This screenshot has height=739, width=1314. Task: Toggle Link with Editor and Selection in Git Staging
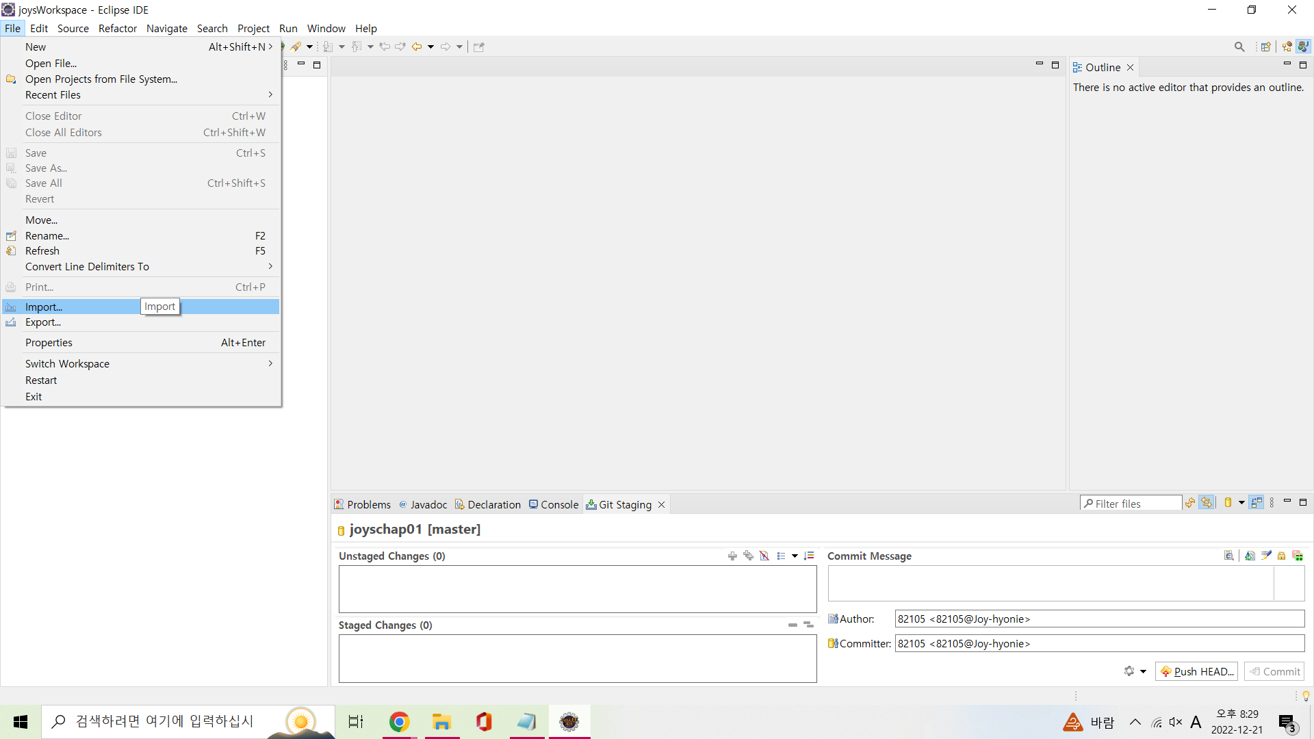point(1207,503)
